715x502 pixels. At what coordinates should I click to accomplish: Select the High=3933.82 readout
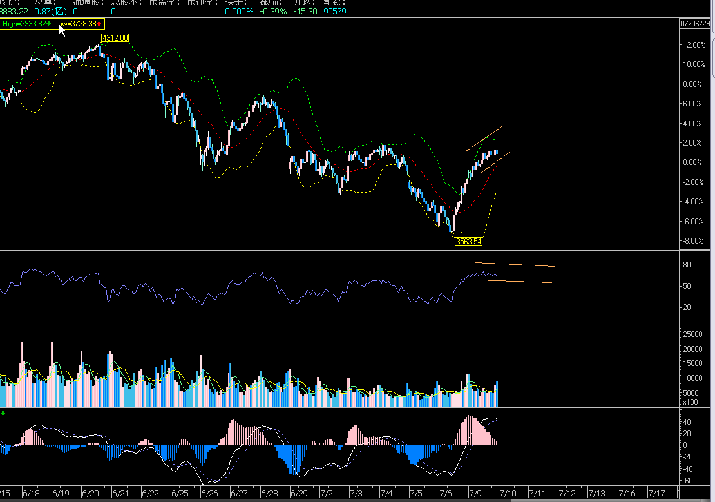pos(24,24)
